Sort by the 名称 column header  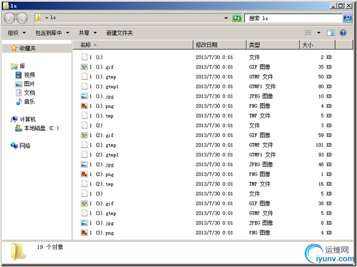tap(133, 45)
